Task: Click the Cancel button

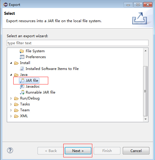Action: [x=136, y=151]
